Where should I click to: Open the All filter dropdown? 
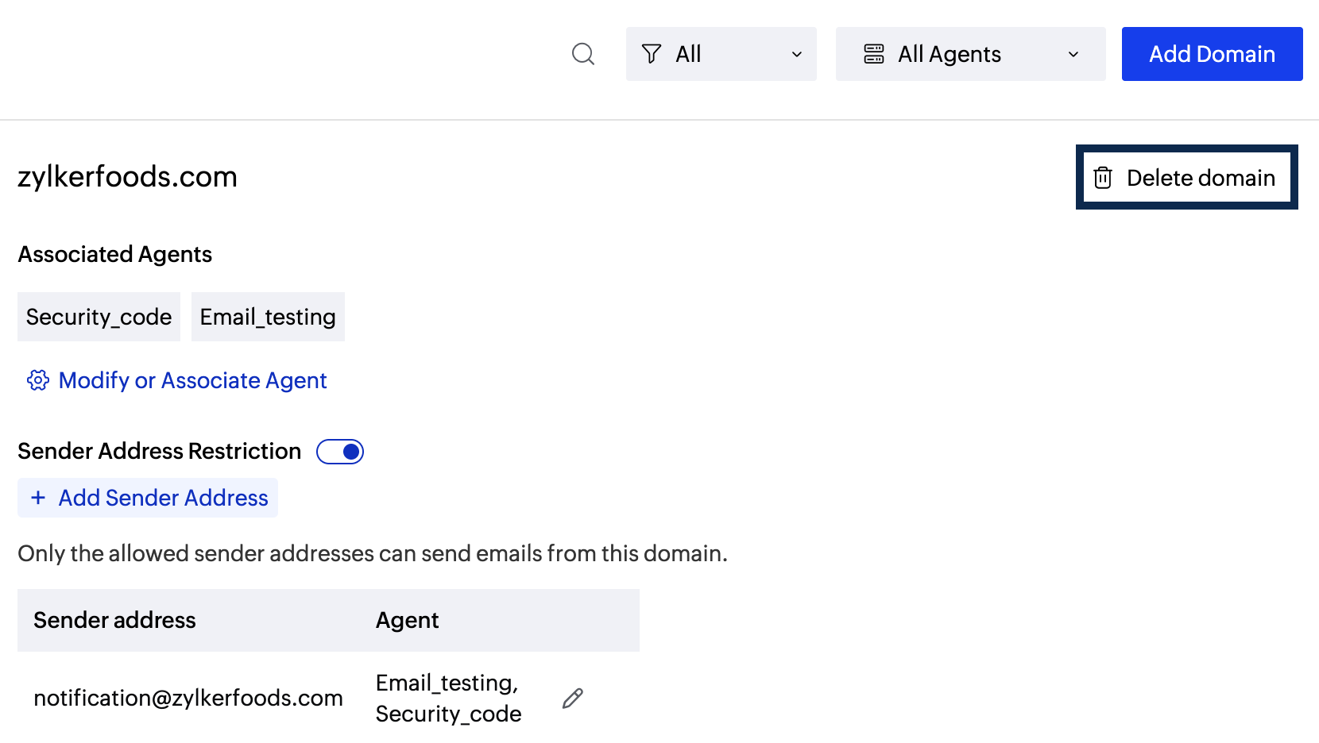coord(720,54)
